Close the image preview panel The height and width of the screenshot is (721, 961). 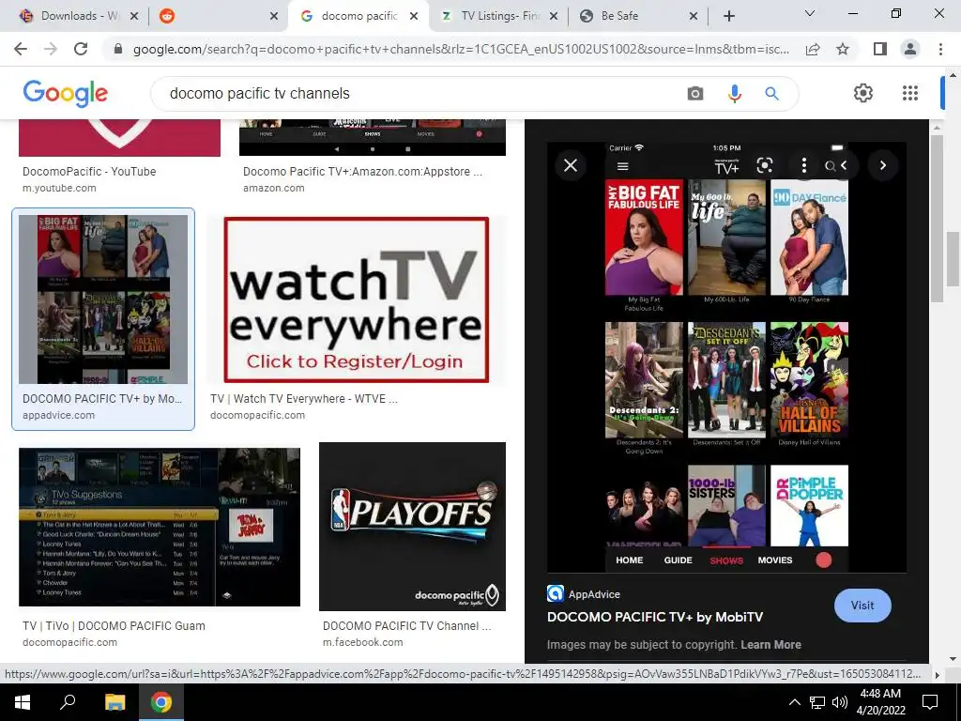click(571, 165)
